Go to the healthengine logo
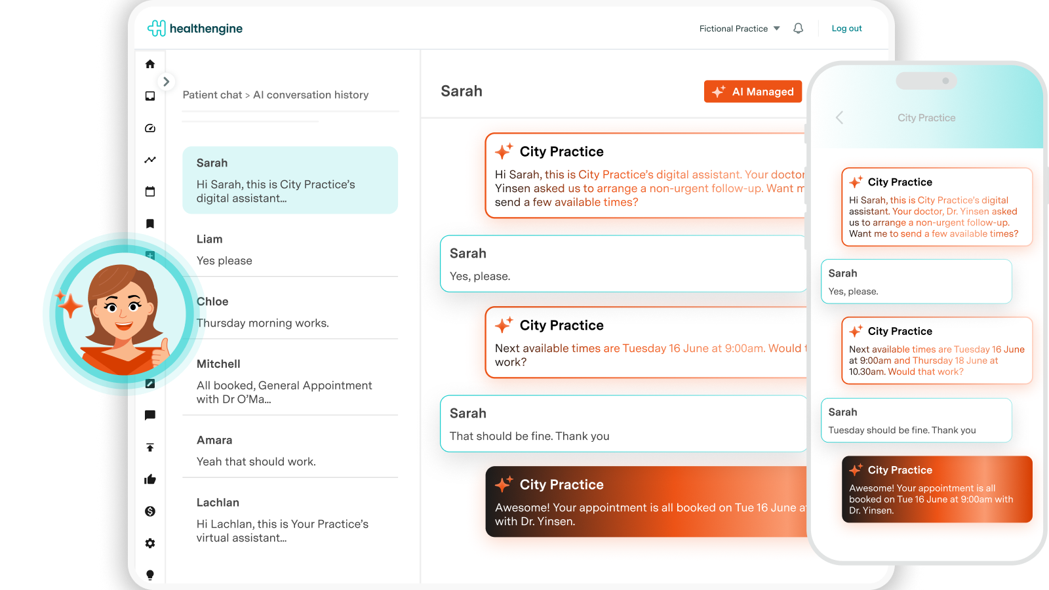The image size is (1049, 590). point(195,28)
